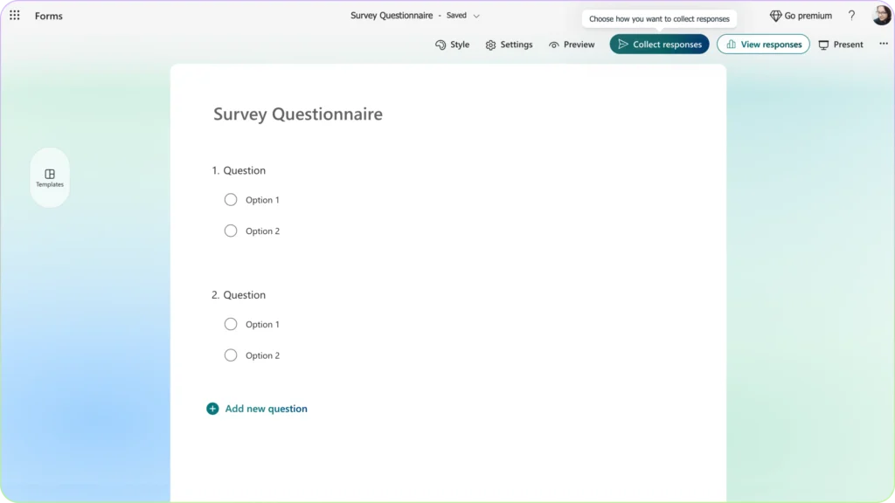Image resolution: width=895 pixels, height=503 pixels.
Task: Expand the Saved status dropdown
Action: click(x=475, y=15)
